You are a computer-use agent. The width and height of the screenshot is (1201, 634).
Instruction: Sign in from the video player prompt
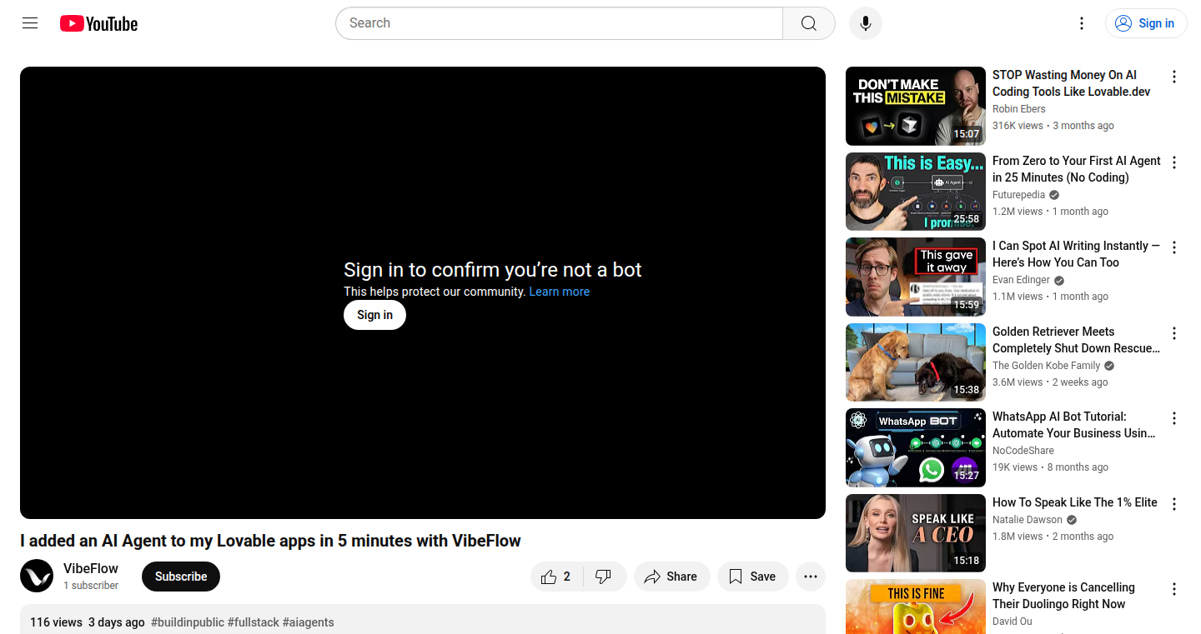tap(374, 315)
